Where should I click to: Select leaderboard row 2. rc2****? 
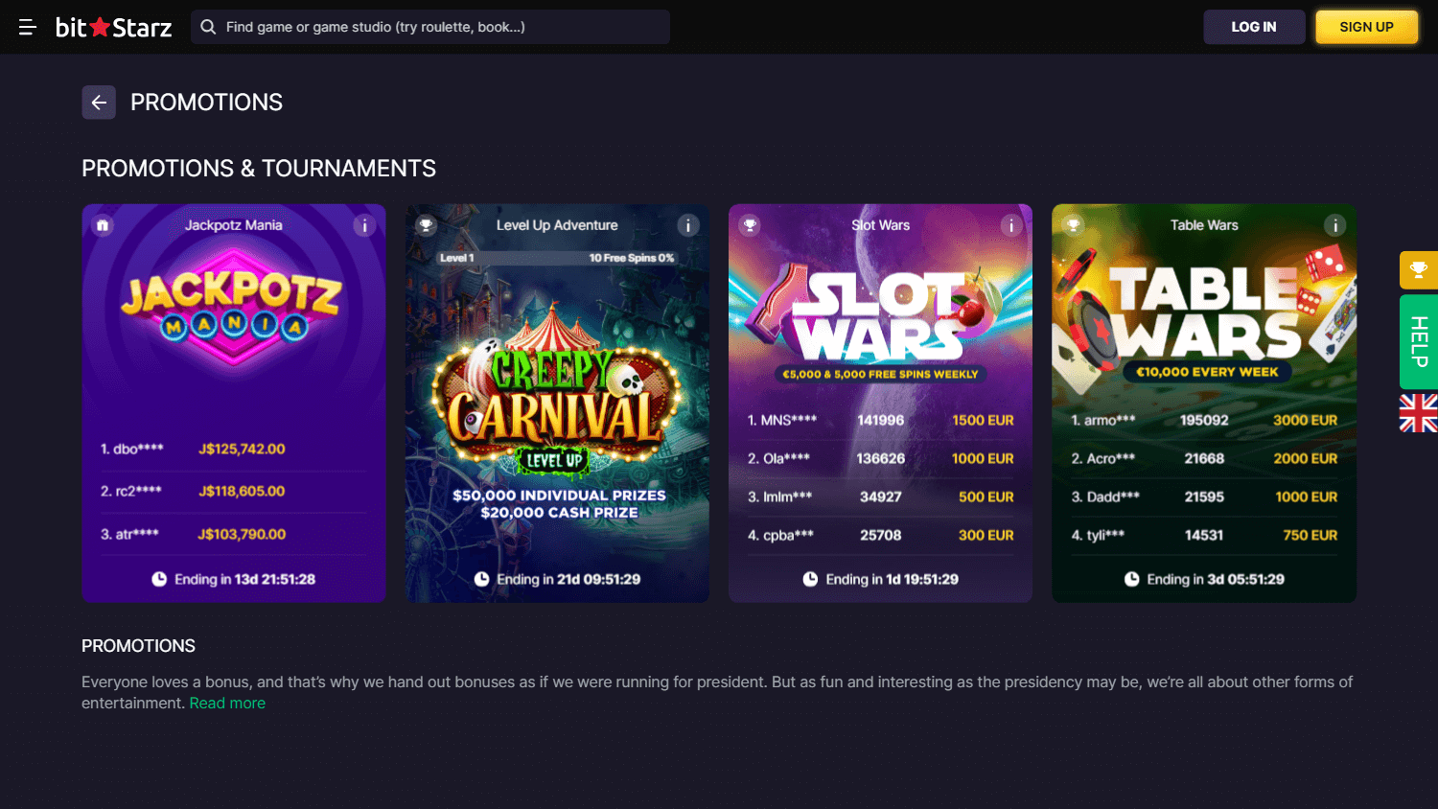233,491
